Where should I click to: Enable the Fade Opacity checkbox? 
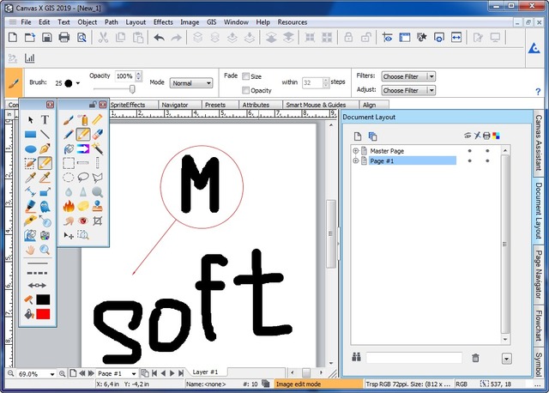click(246, 90)
